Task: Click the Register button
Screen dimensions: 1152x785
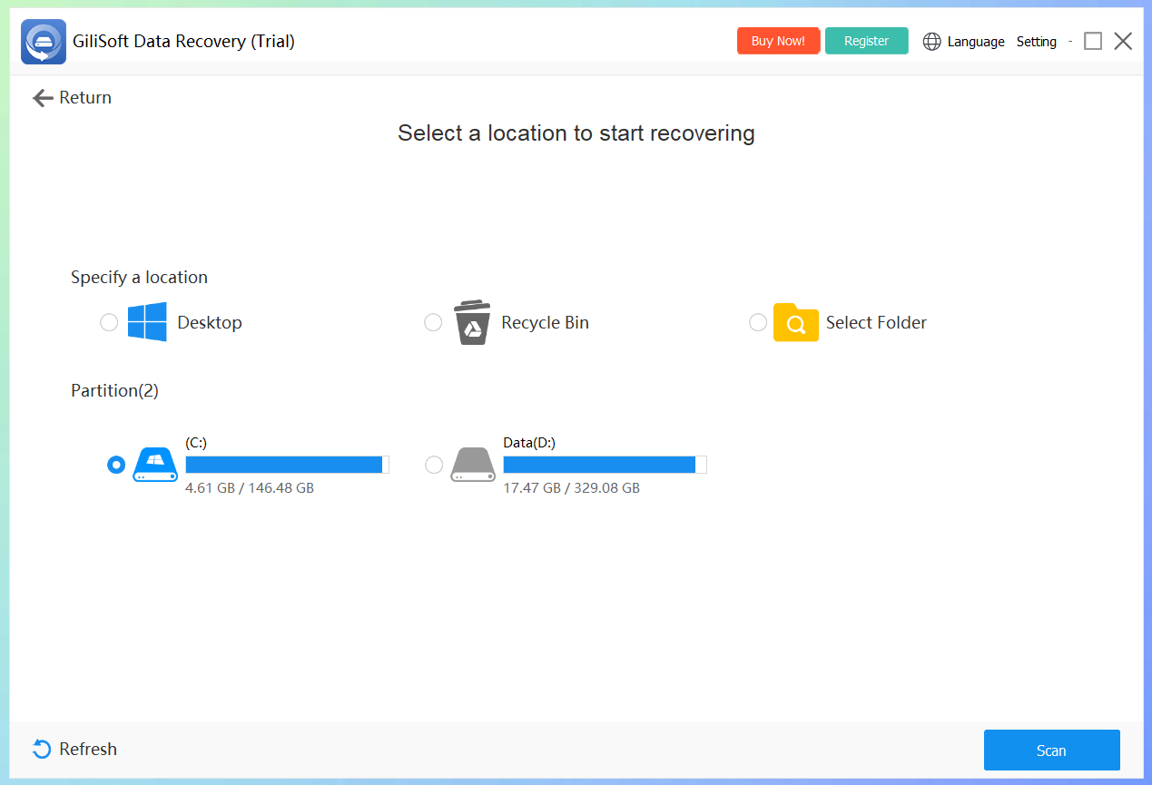Action: 867,41
